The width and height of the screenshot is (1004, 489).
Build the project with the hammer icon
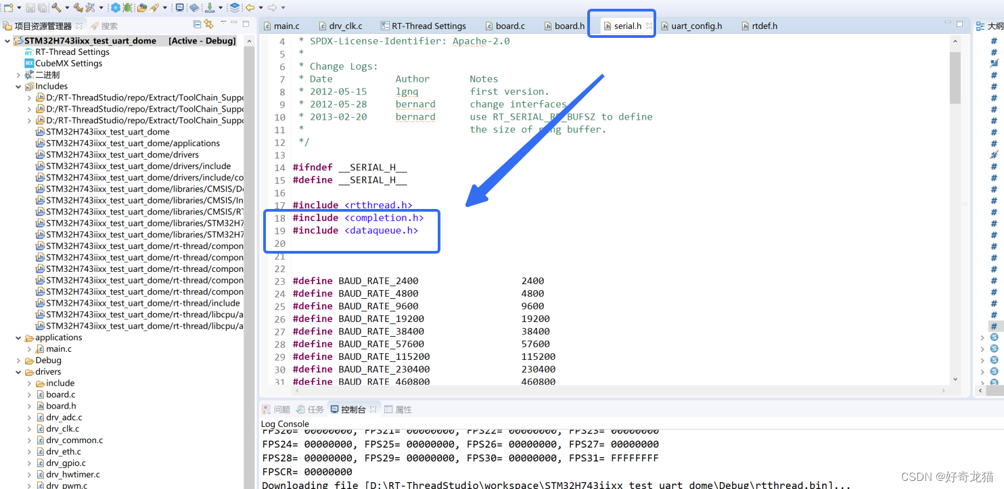pos(56,7)
